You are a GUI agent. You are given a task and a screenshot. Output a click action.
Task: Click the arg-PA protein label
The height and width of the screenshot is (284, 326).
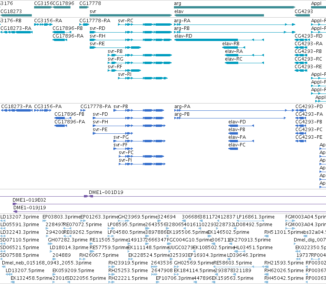[x=182, y=107]
